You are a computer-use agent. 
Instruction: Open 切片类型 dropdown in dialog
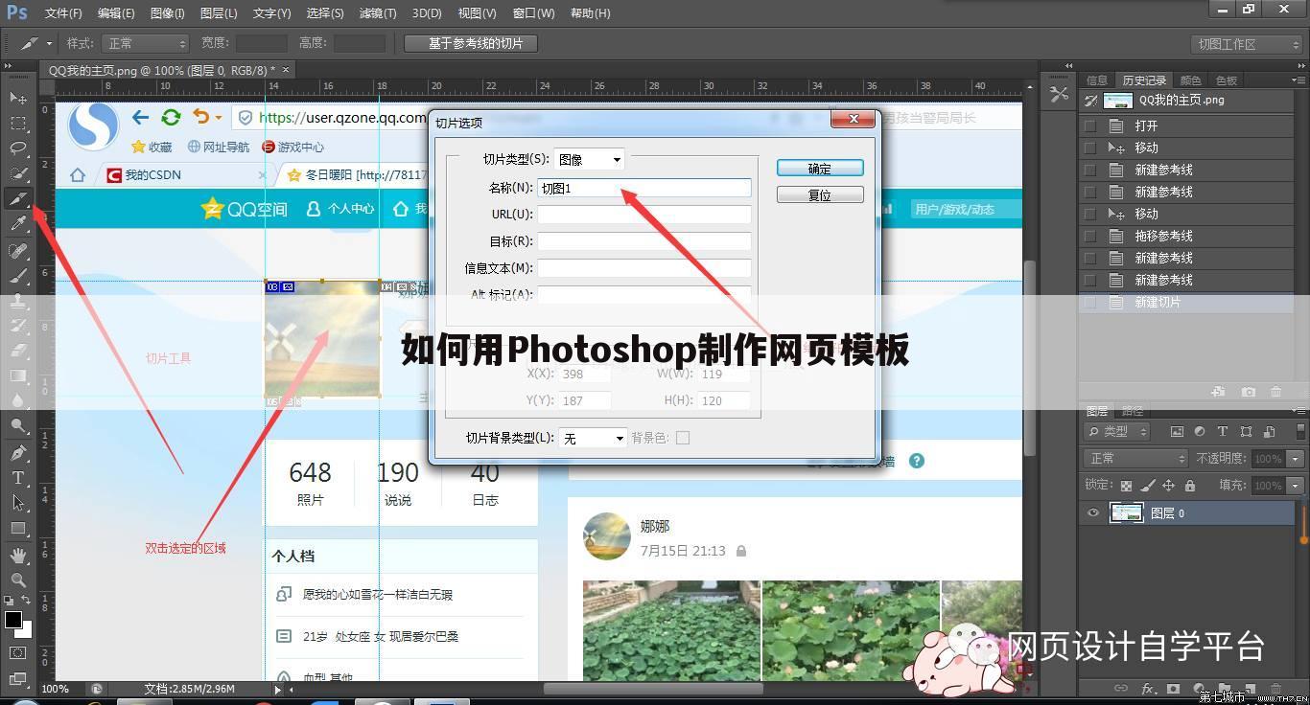tap(589, 160)
